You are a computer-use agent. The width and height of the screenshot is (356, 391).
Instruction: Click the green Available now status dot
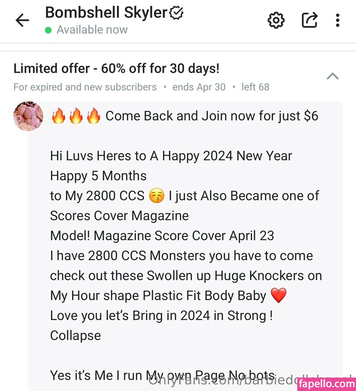pyautogui.click(x=48, y=30)
